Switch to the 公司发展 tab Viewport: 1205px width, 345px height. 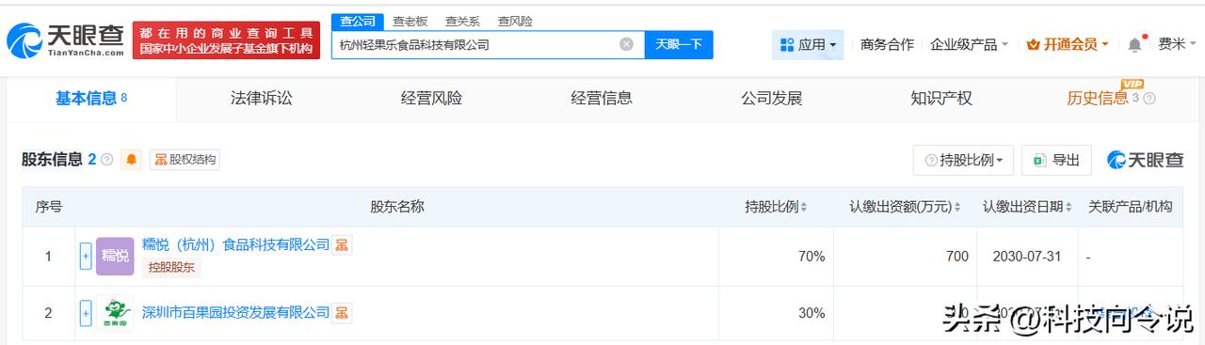(771, 98)
